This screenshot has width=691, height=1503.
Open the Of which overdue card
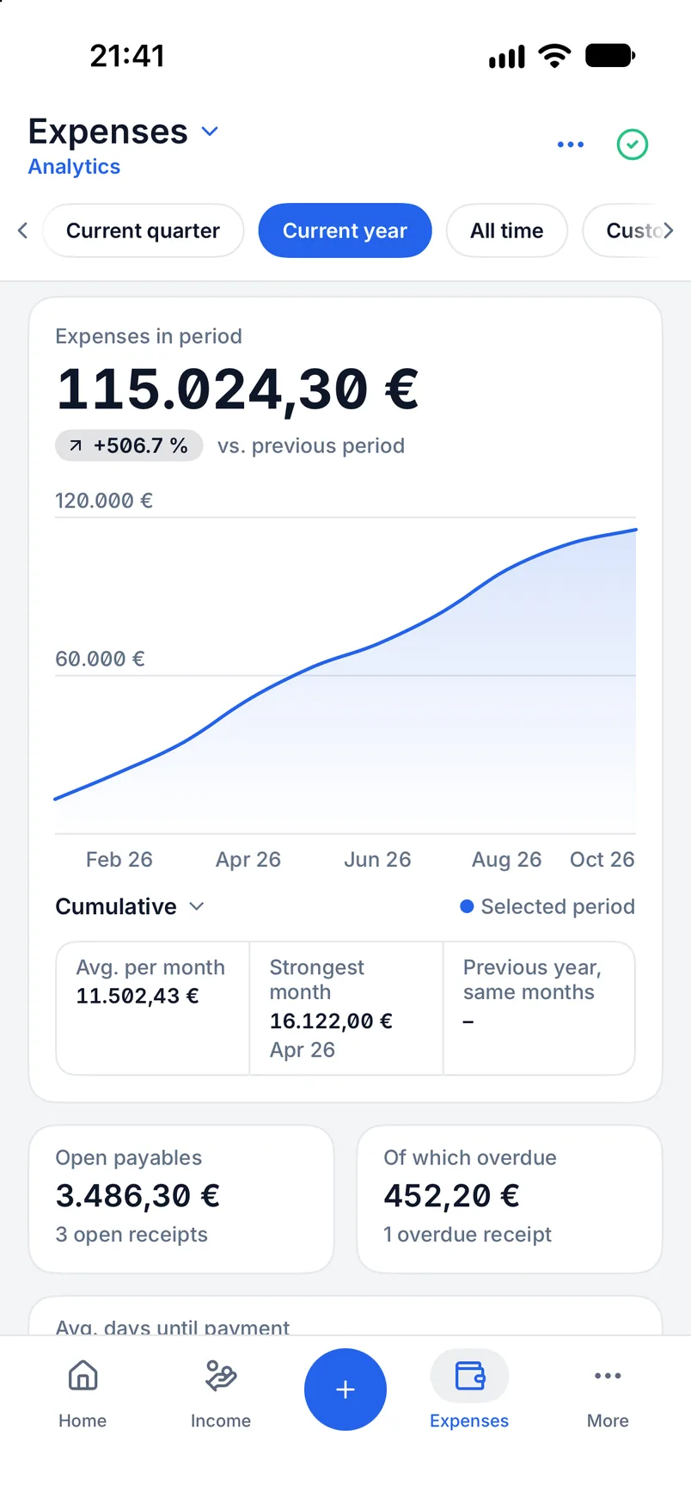coord(510,1199)
